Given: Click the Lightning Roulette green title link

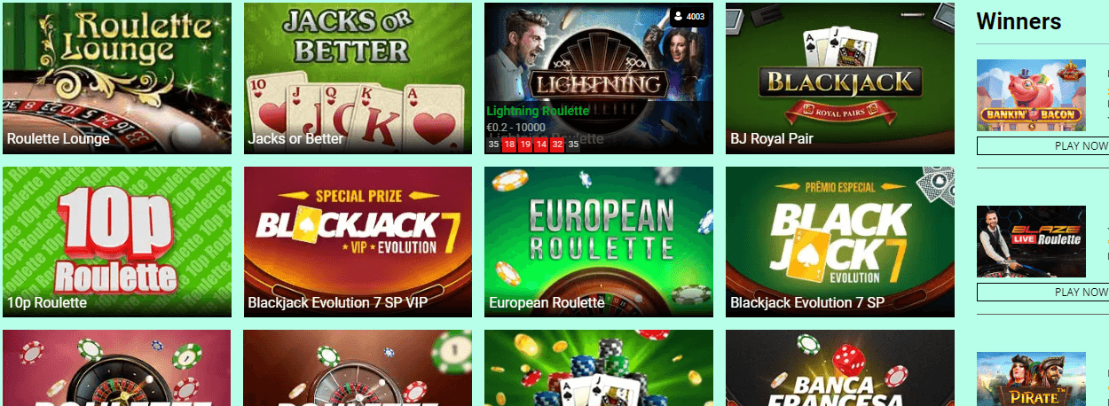Looking at the screenshot, I should (x=538, y=111).
